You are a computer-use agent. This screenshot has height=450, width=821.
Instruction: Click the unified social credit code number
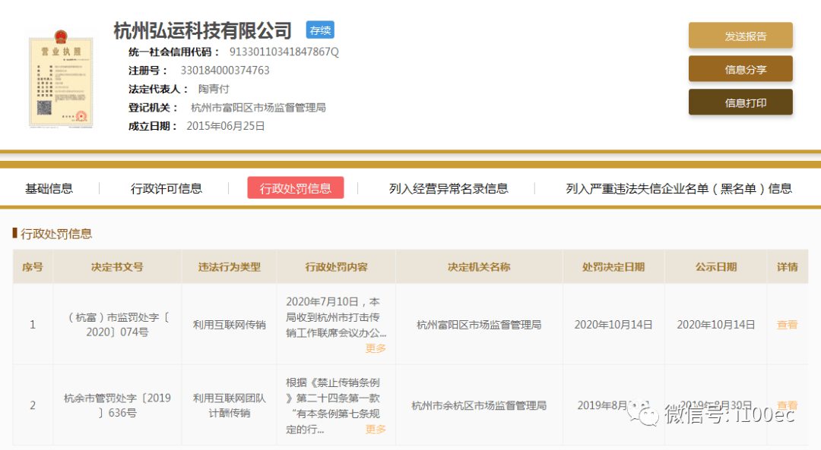[284, 52]
